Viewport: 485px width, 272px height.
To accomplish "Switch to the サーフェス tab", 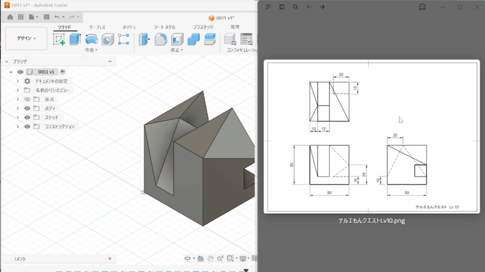I will (x=97, y=27).
